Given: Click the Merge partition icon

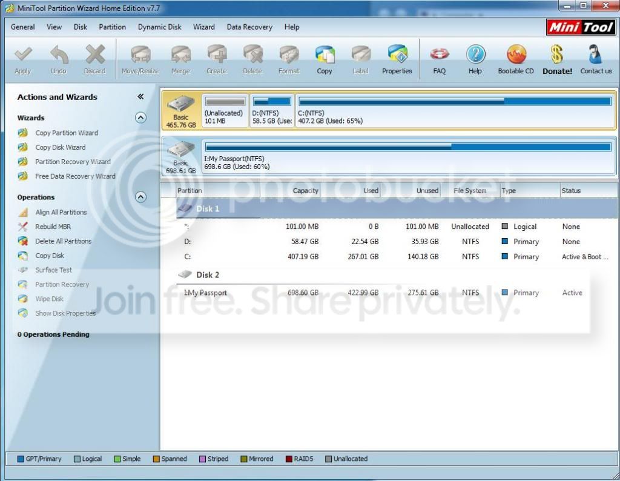Looking at the screenshot, I should 180,54.
